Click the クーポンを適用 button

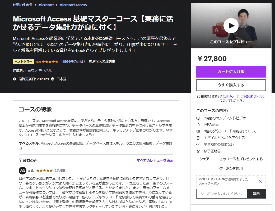tap(231, 168)
